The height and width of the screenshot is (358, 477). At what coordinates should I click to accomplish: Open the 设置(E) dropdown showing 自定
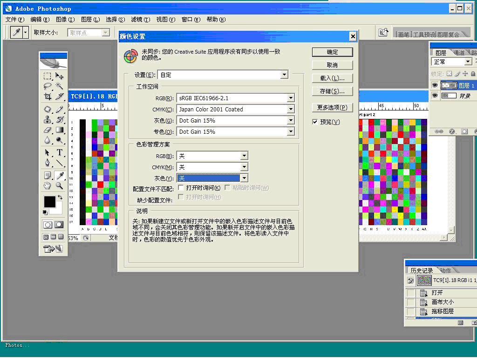[x=223, y=75]
